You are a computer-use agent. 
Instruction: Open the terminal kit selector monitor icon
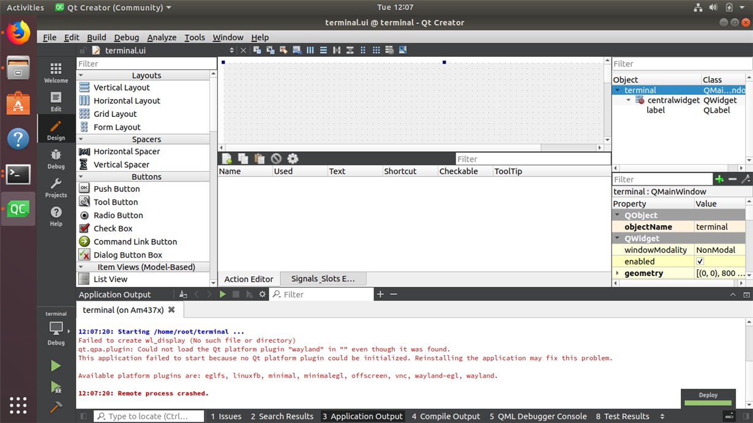pos(56,328)
